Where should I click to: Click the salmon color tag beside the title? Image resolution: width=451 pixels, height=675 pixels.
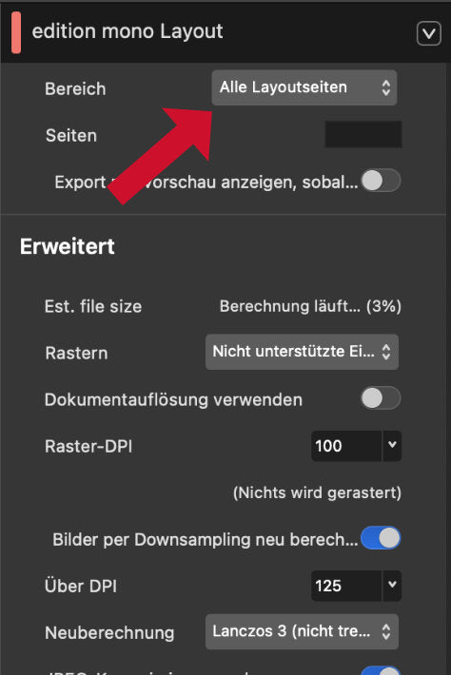(16, 32)
